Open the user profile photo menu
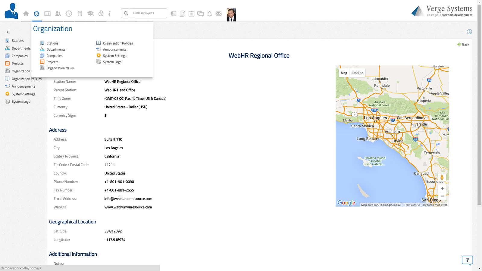Viewport: 482px width, 271px height. tap(231, 15)
